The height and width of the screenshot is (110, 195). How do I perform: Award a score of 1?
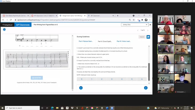[x=92, y=79]
